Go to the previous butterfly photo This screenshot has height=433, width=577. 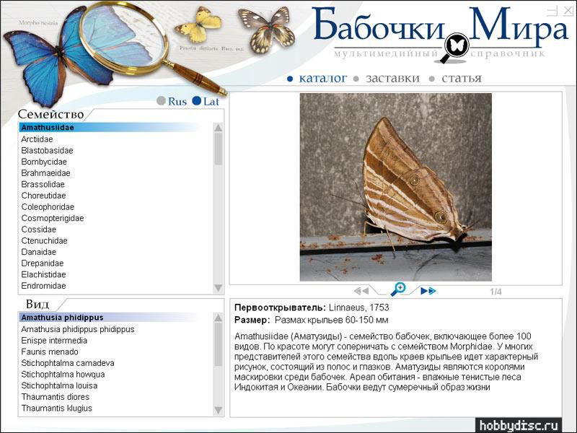point(361,291)
